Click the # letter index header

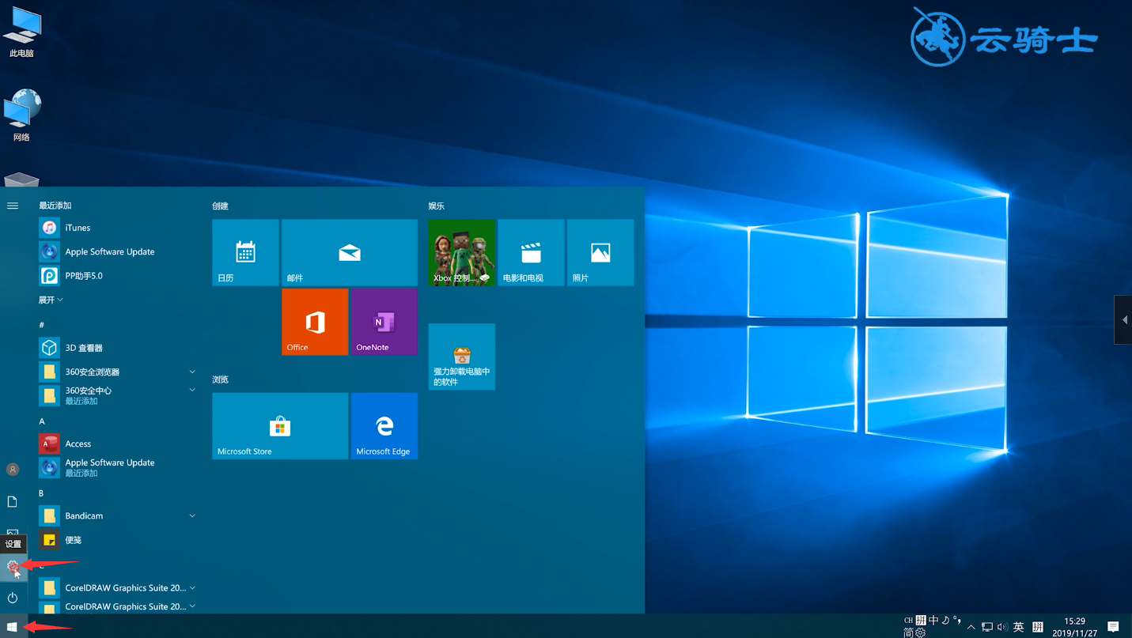click(x=41, y=325)
